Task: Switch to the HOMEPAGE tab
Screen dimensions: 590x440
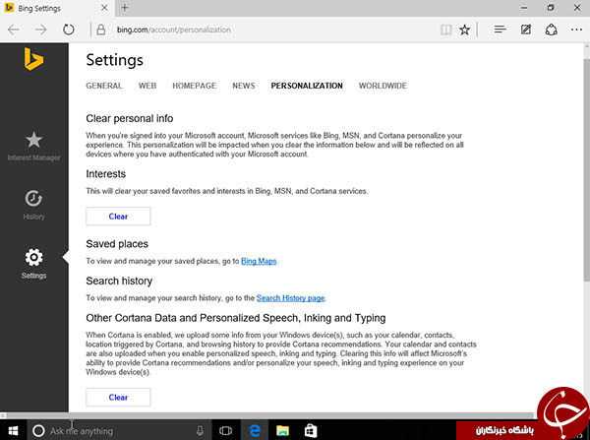Action: [194, 86]
